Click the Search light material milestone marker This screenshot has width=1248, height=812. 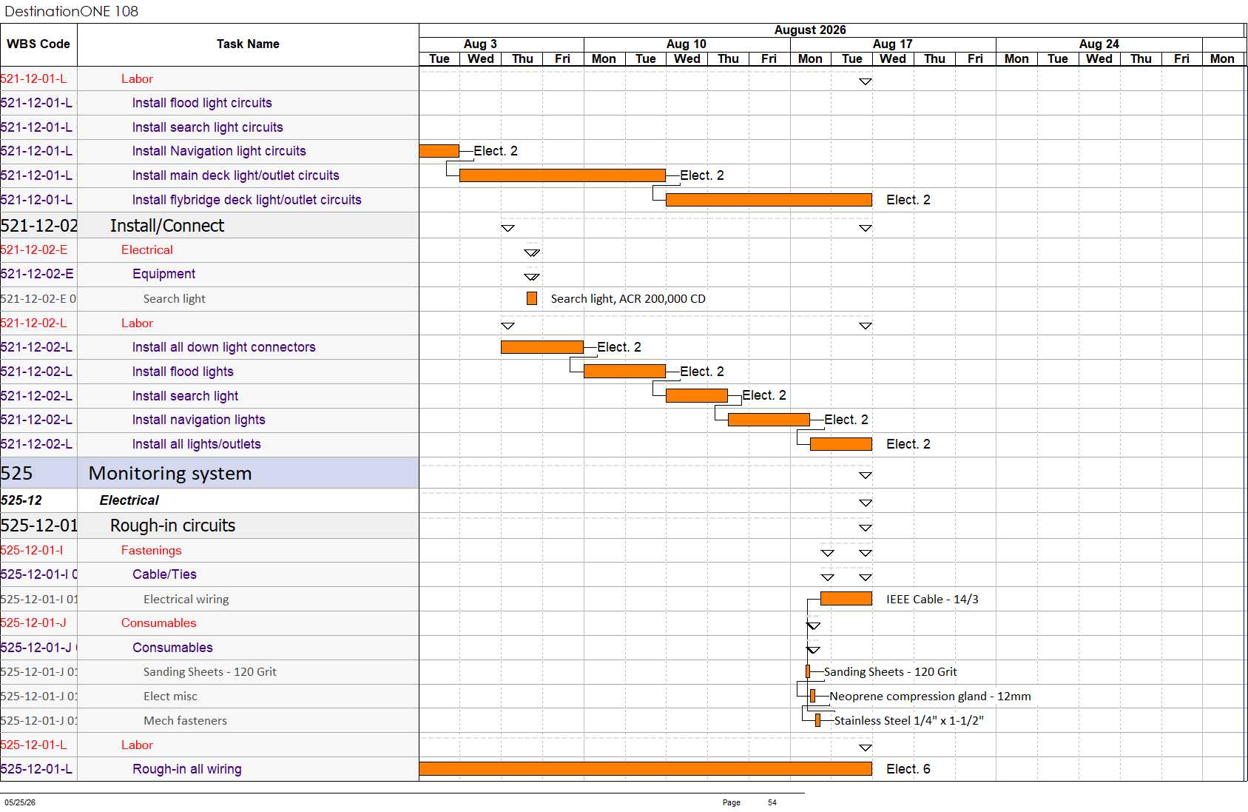click(532, 298)
